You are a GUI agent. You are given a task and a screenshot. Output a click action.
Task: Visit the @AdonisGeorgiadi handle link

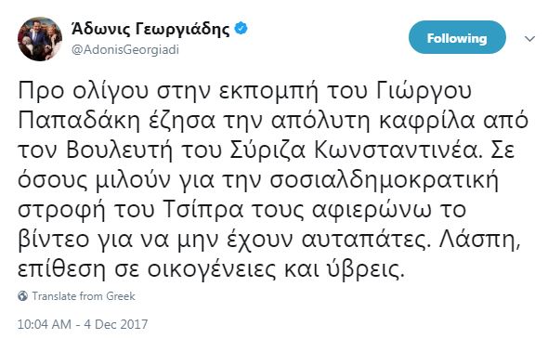pos(125,50)
